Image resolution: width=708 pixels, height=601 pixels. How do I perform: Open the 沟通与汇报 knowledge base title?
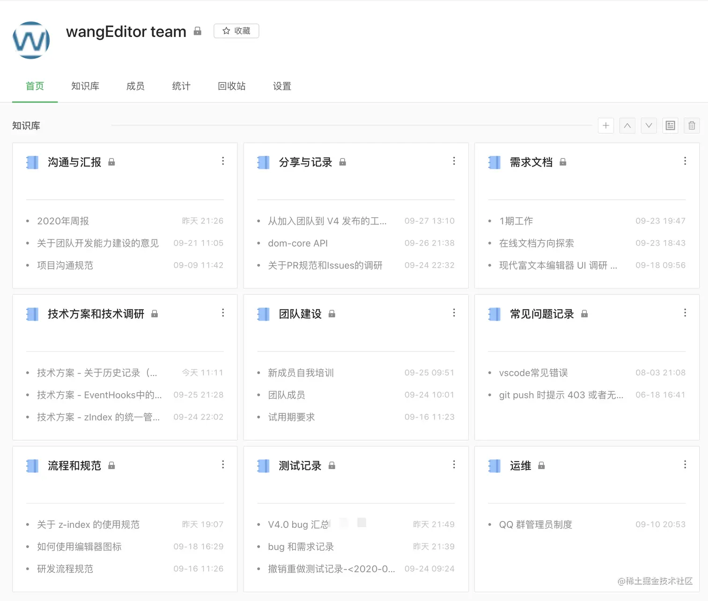[x=74, y=162]
